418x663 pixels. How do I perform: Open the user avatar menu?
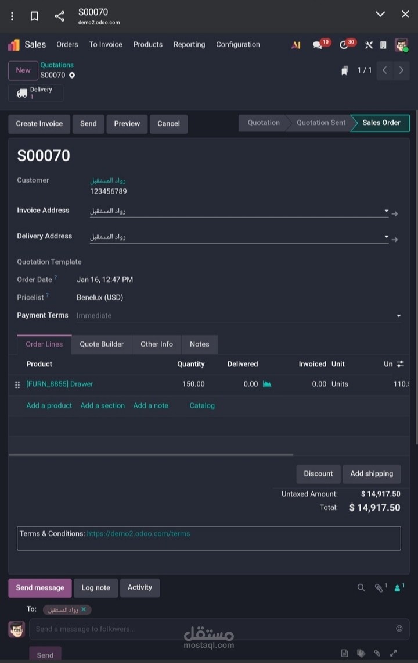click(401, 45)
